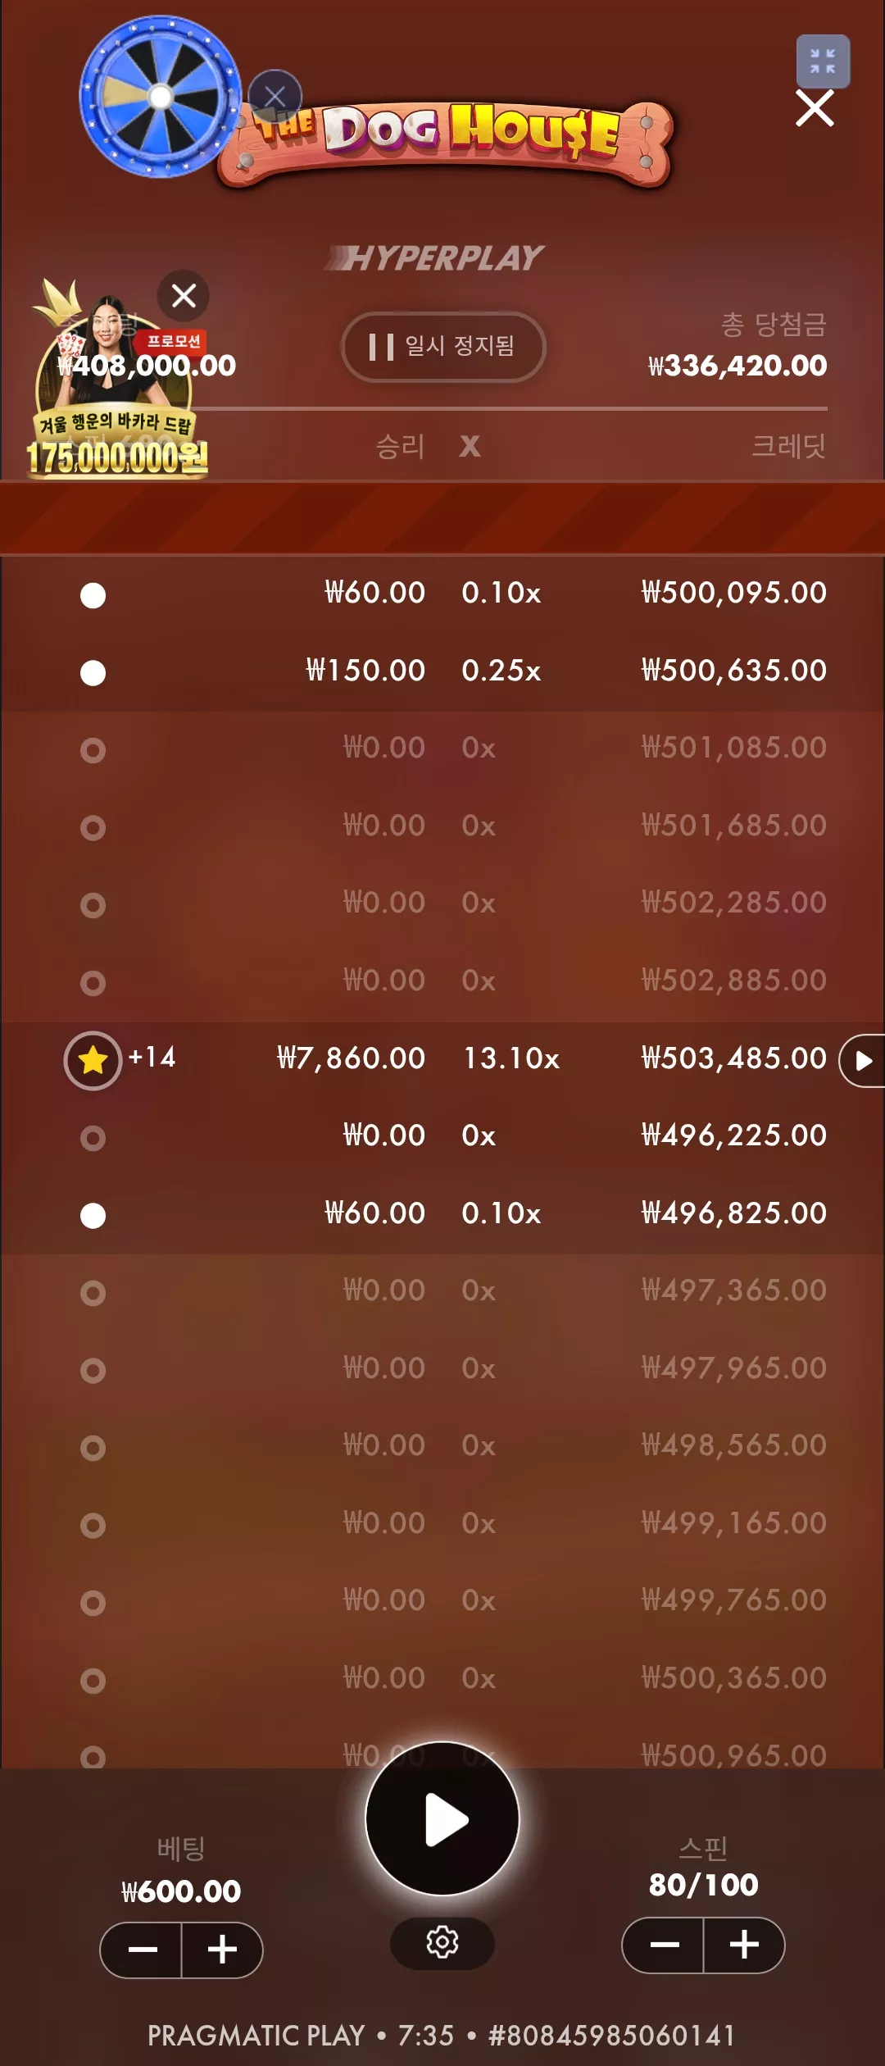The width and height of the screenshot is (885, 2066).
Task: Open settings with the gear icon
Action: (x=442, y=1942)
